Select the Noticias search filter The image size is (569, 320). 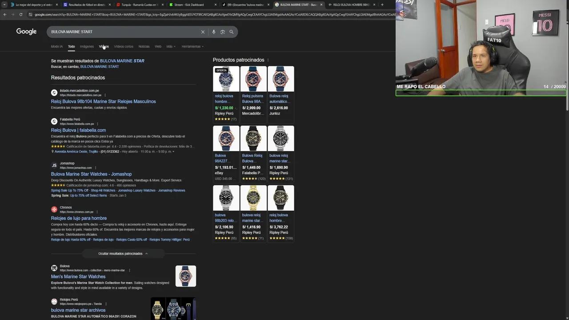[144, 47]
